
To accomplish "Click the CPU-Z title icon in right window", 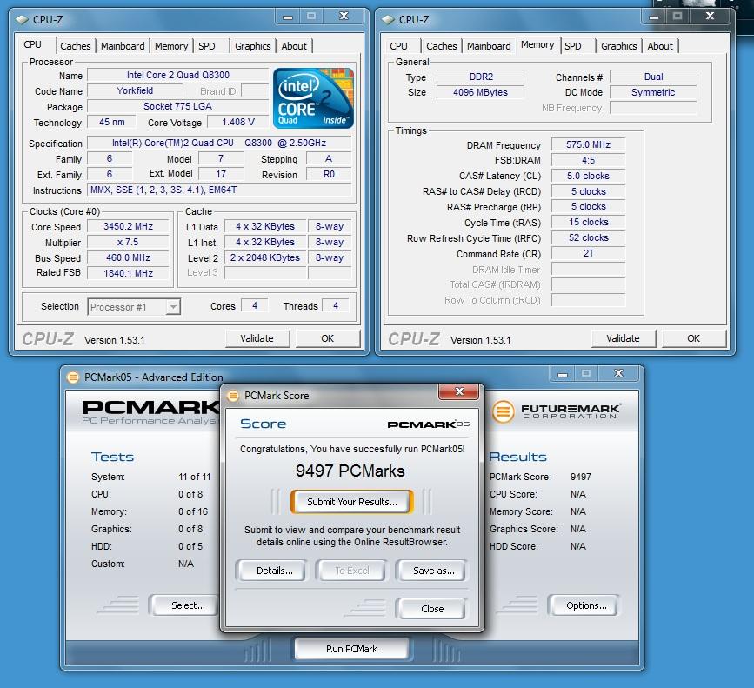I will tap(388, 20).
